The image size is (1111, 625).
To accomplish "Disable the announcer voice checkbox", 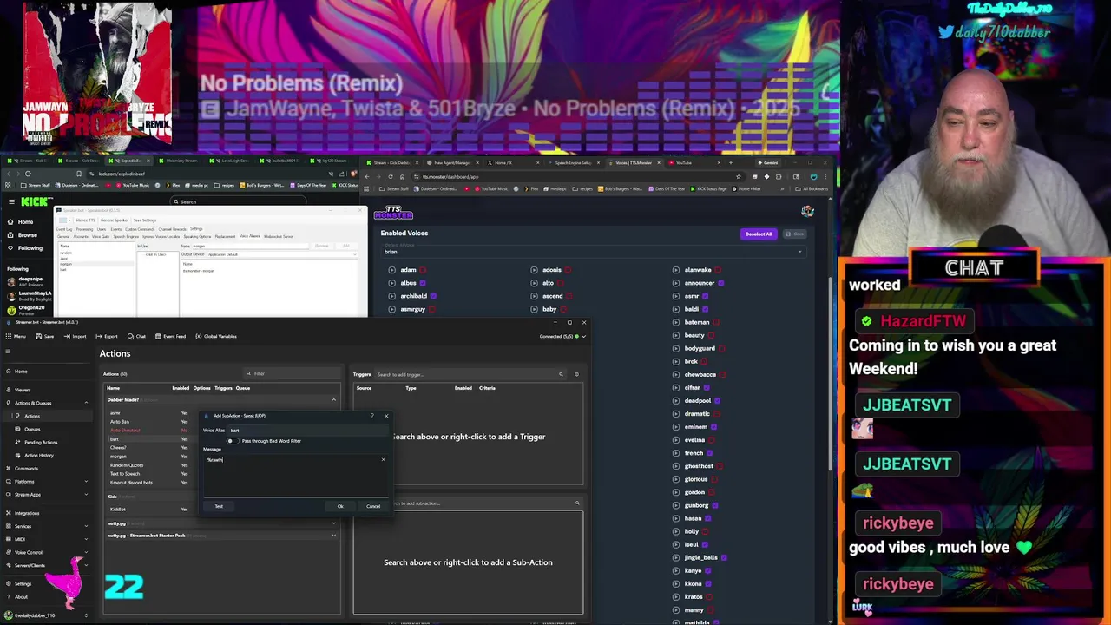I will 720,283.
